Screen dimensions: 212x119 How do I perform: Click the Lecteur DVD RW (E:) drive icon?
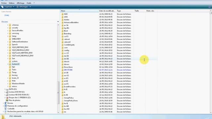[x=7, y=92]
